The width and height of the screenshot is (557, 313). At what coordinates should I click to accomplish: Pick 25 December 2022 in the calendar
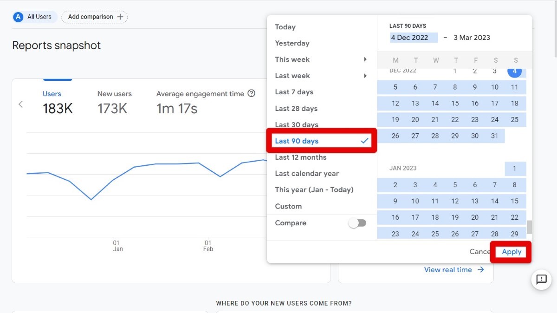(514, 120)
